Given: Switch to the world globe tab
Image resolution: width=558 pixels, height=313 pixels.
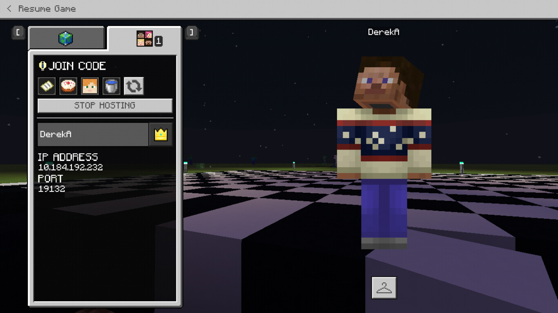Looking at the screenshot, I should point(66,39).
